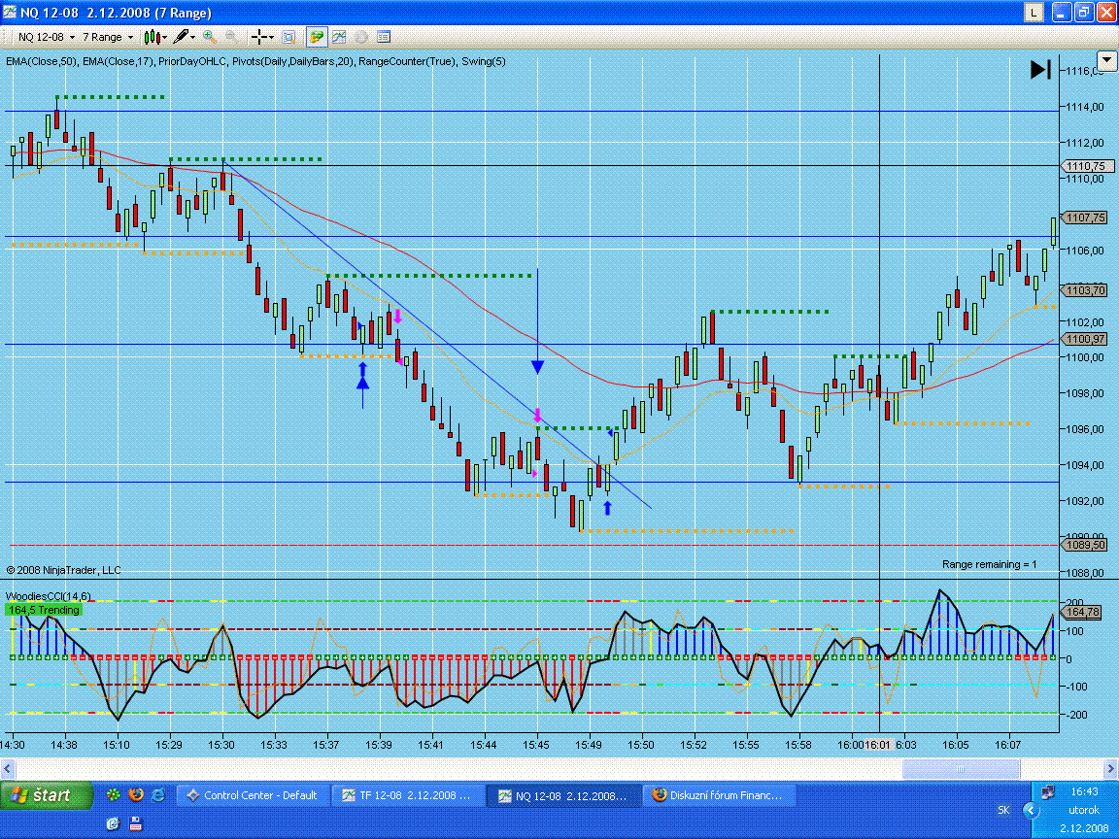Click the zoom out magnifier
The width and height of the screenshot is (1119, 839).
232,37
